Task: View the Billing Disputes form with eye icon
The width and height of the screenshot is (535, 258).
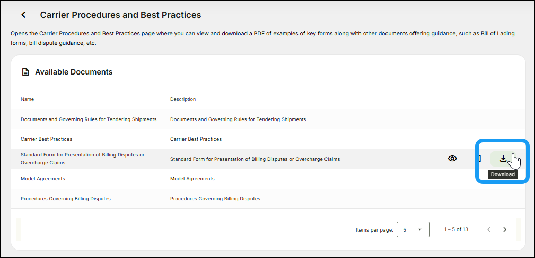Action: point(452,158)
